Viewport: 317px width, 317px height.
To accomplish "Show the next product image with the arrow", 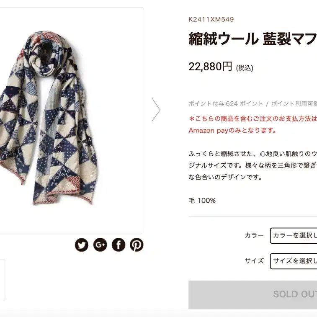I will coord(156,110).
